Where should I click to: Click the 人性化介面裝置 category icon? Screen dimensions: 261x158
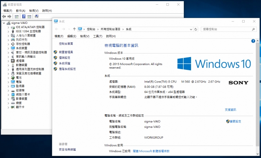(x=13, y=35)
